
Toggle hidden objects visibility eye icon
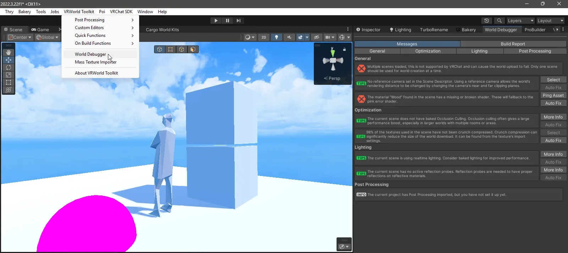click(317, 37)
